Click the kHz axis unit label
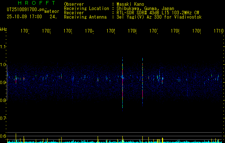This screenshot has height=143, width=225. 4,30
